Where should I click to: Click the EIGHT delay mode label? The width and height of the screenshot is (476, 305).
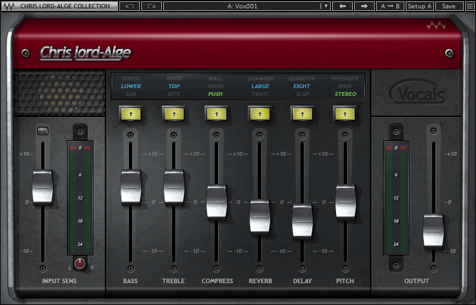(x=302, y=86)
